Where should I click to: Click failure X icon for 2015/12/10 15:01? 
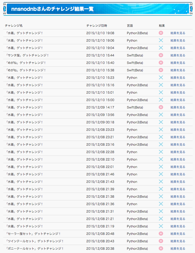161,92
